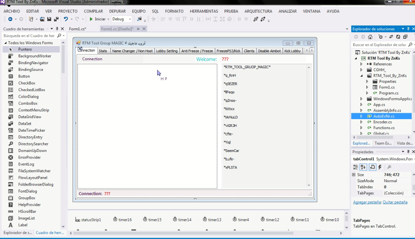The image size is (415, 239).
Task: Select timer16 component in the tray
Action: pyautogui.click(x=123, y=220)
